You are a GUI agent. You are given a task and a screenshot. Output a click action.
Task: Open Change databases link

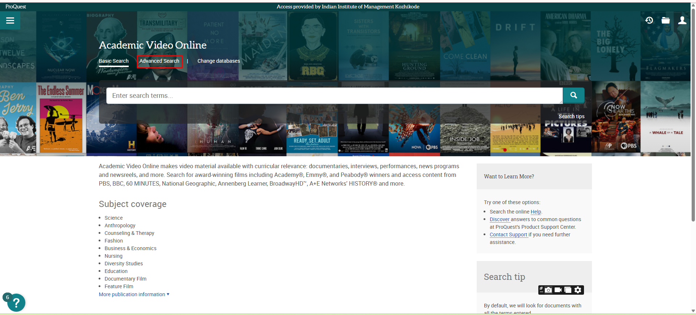tap(219, 61)
